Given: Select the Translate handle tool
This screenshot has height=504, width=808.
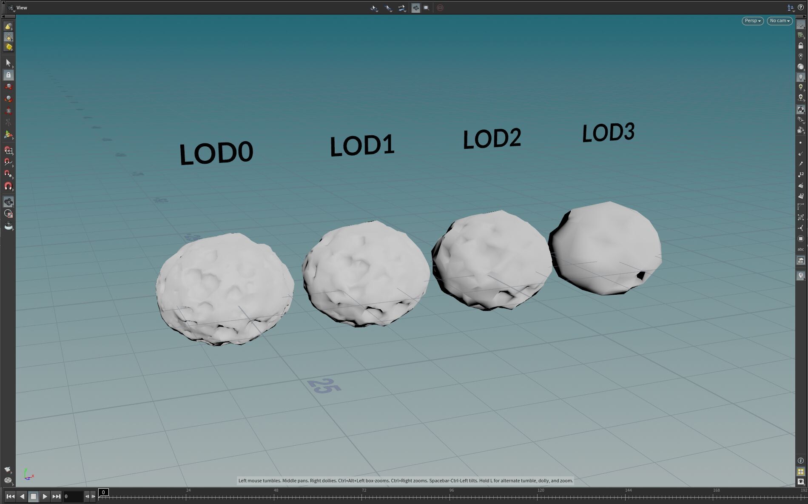Looking at the screenshot, I should click(x=9, y=86).
